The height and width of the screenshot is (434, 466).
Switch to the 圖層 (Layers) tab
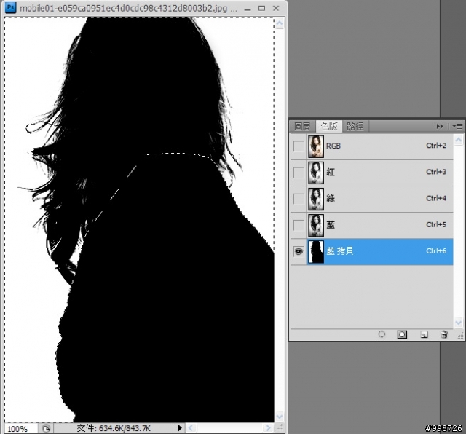(x=302, y=126)
